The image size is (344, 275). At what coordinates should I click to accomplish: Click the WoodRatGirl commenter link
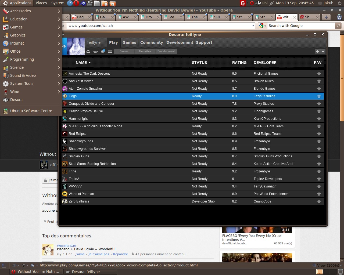pos(66,246)
